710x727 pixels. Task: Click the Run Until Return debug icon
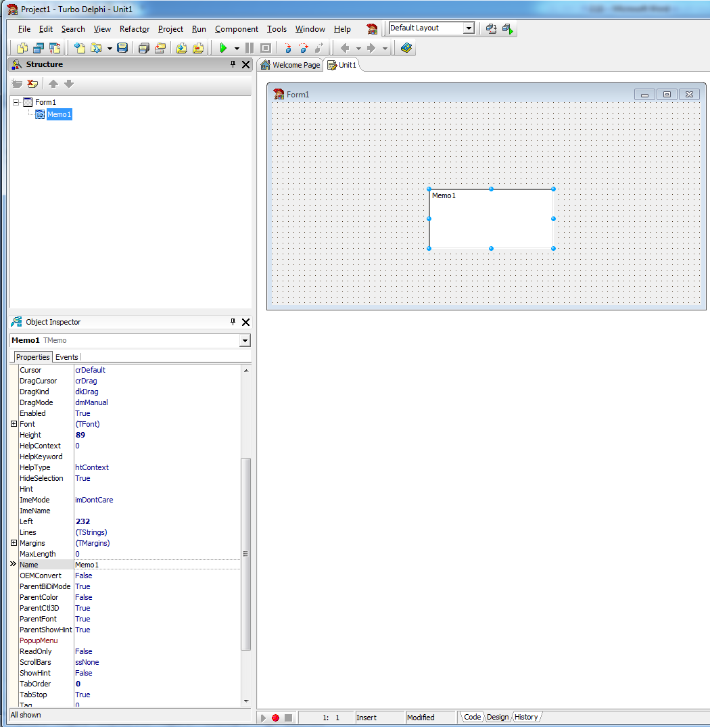click(320, 48)
